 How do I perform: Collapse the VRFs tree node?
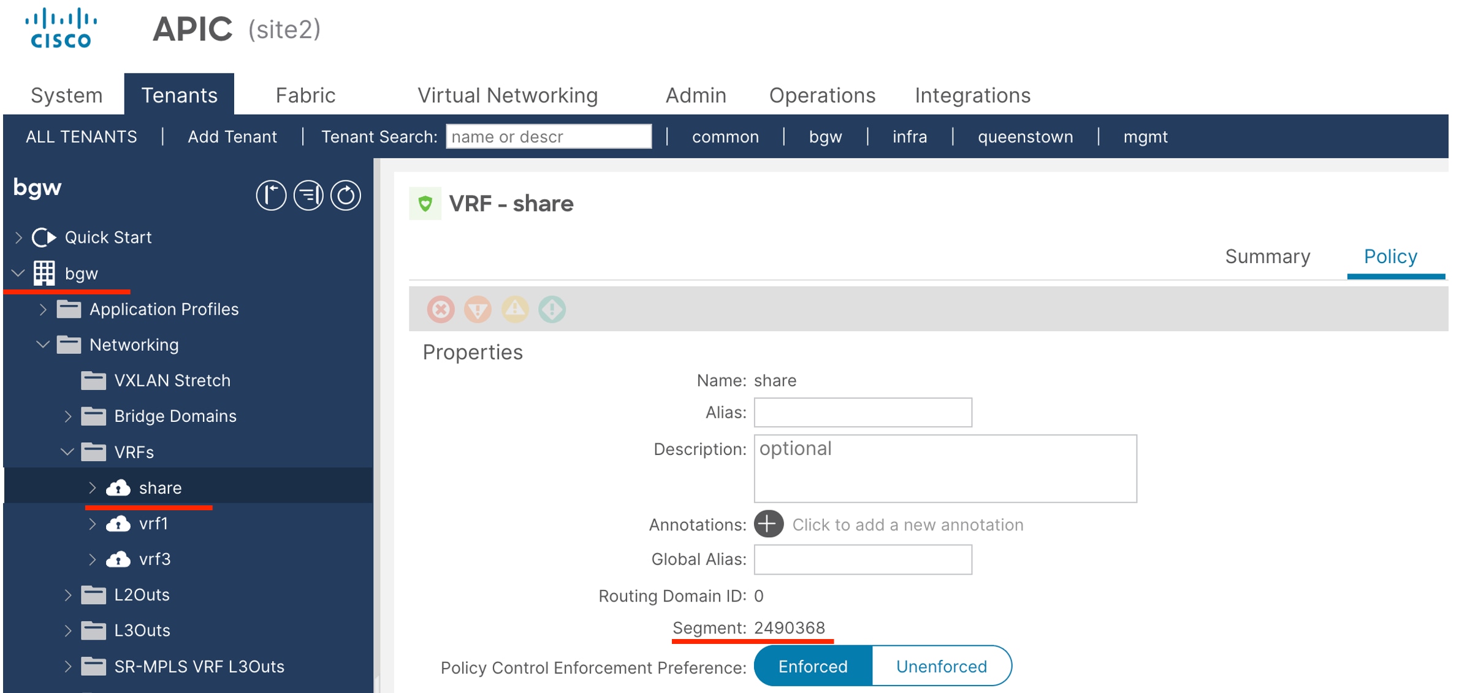tap(67, 452)
